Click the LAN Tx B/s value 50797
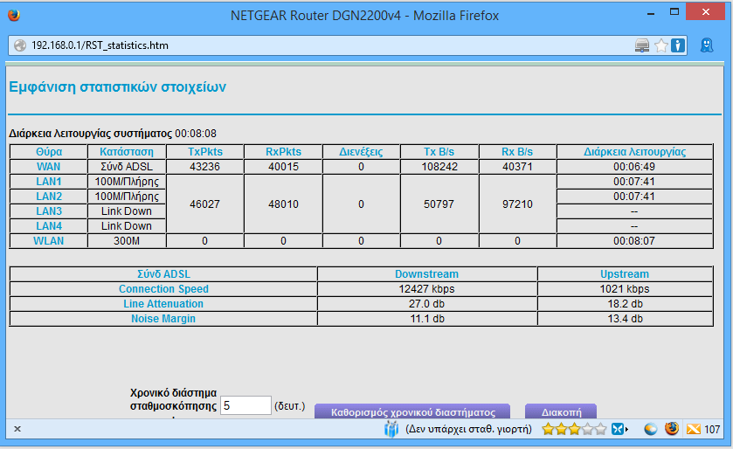The image size is (733, 449). pos(439,204)
